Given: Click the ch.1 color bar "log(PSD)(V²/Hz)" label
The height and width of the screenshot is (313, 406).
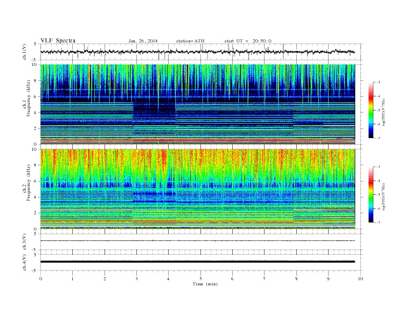Looking at the screenshot, I should 383,112.
